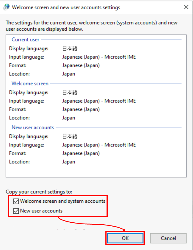Click the Current user display language value
The height and width of the screenshot is (250, 193).
point(70,48)
